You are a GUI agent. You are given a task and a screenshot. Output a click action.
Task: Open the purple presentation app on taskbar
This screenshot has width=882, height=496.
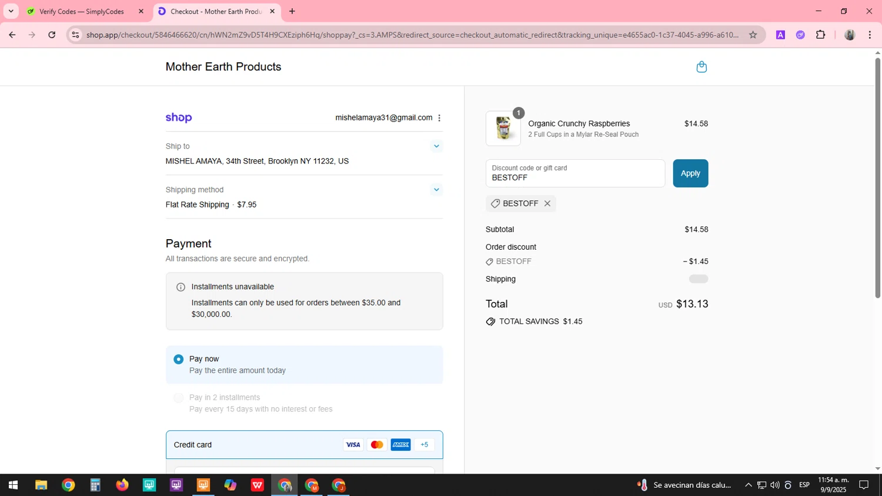[x=176, y=485]
